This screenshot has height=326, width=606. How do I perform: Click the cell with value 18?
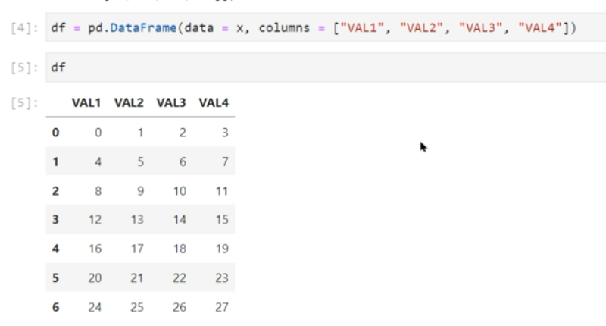tap(179, 249)
